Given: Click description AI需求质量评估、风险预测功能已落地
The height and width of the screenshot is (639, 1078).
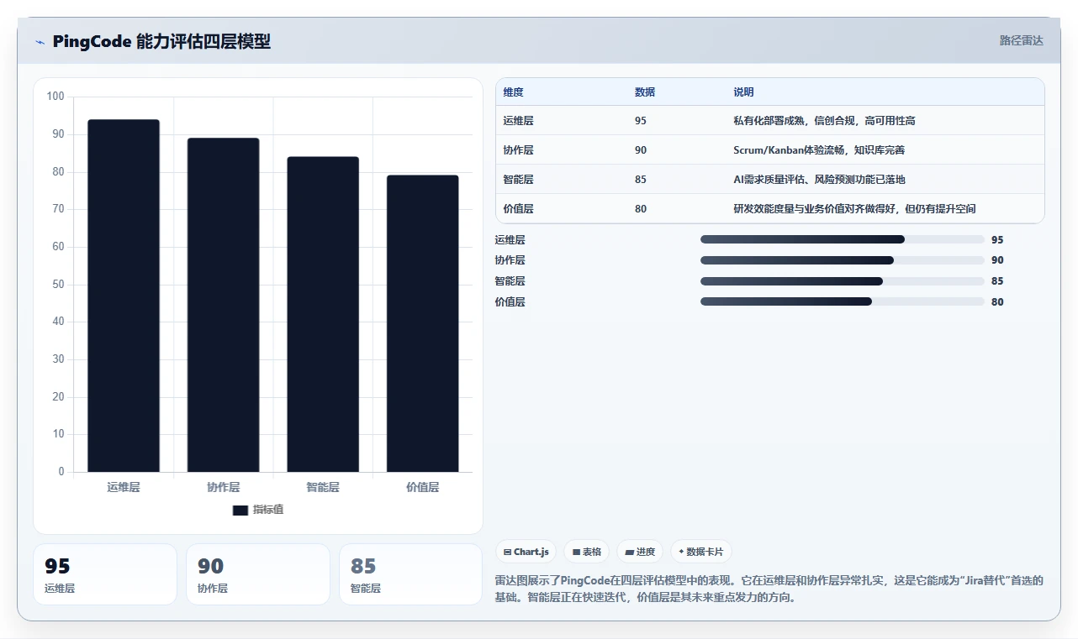Looking at the screenshot, I should [819, 180].
